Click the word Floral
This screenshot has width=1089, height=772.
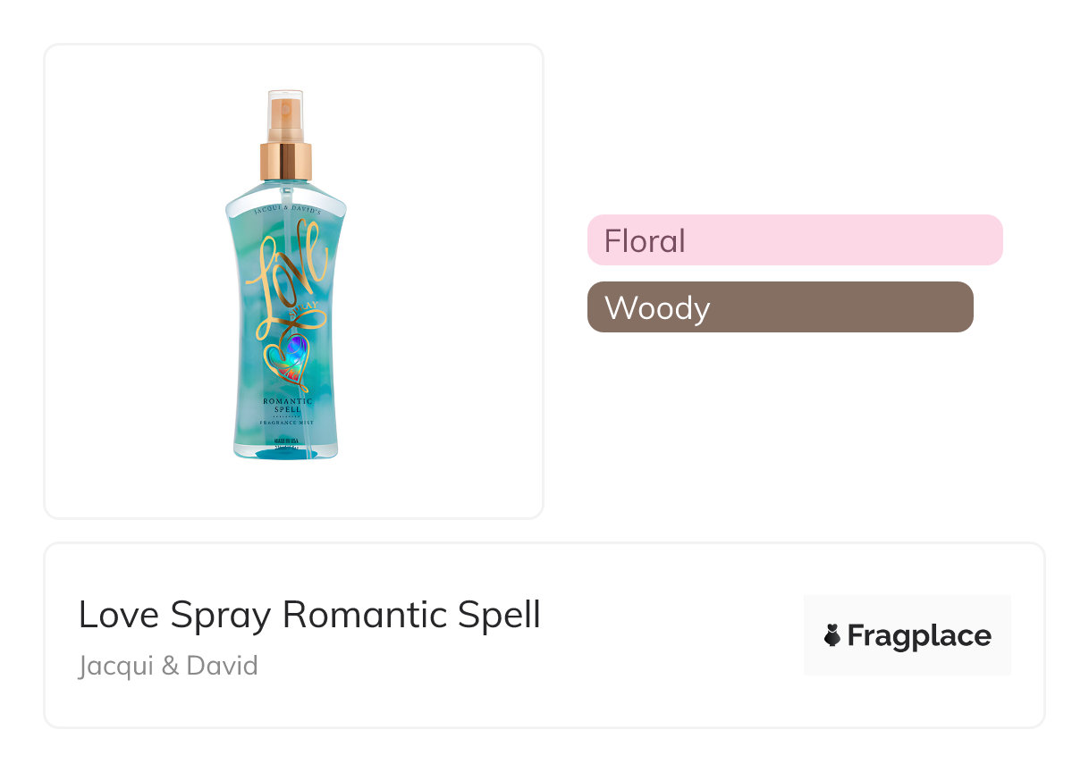pyautogui.click(x=645, y=241)
